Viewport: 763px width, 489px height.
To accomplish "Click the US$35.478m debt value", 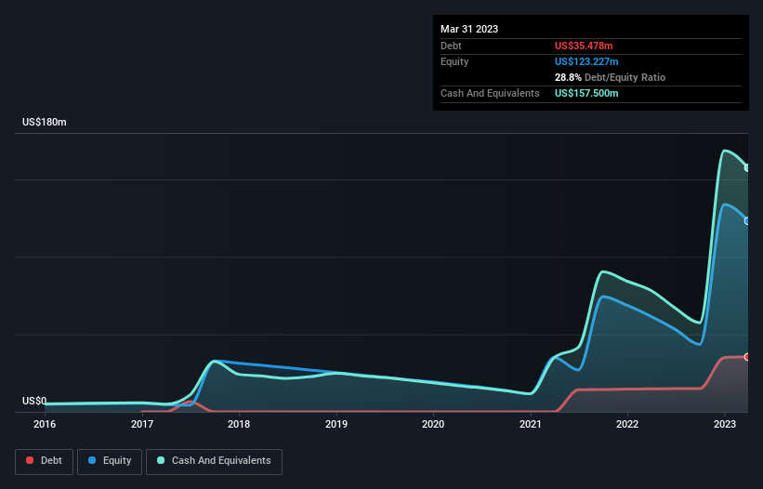I will [584, 46].
